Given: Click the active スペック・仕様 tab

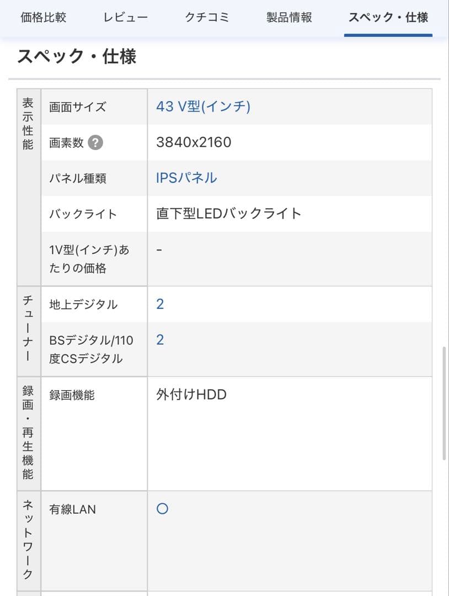Looking at the screenshot, I should click(x=388, y=17).
